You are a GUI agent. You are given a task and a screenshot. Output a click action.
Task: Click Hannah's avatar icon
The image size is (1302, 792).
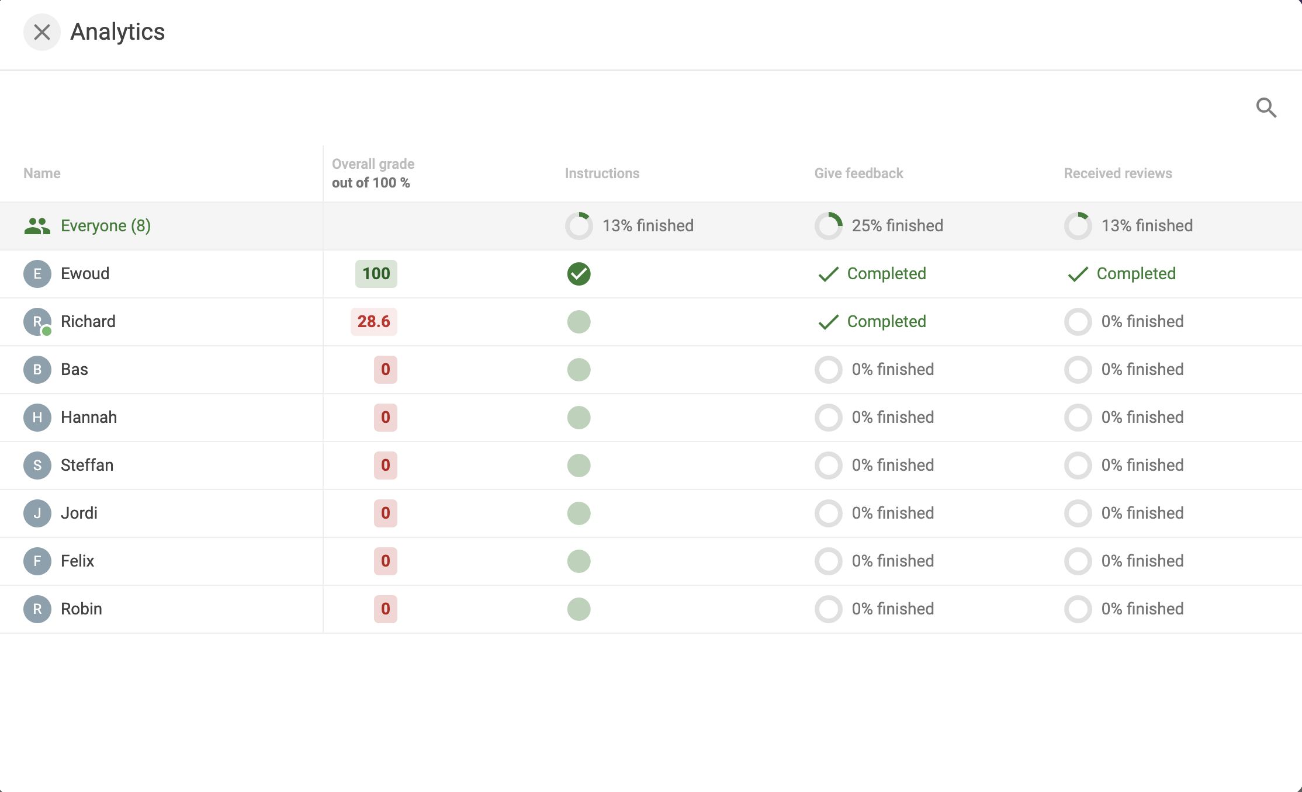coord(37,418)
